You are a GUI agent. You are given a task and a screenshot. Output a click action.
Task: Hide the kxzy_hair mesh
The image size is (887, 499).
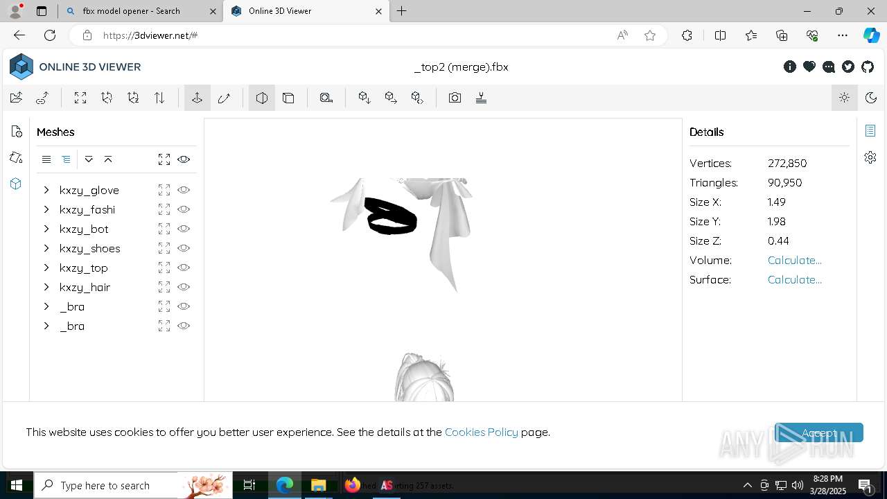click(x=184, y=287)
